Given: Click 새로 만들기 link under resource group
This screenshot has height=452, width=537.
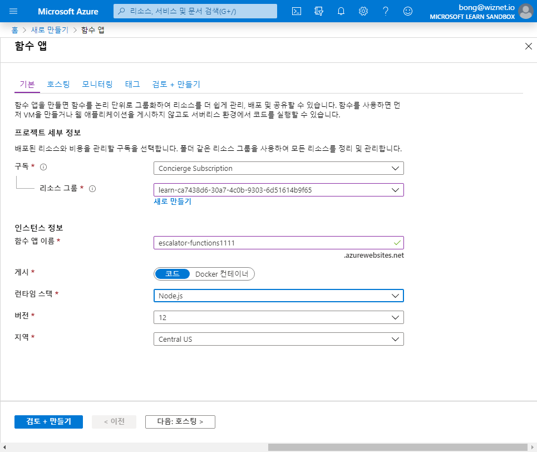Looking at the screenshot, I should pos(173,202).
